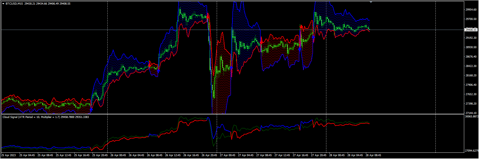Click the 25 Apr 12:45 time label
Viewport: 479px width, 159px height.
point(64,155)
